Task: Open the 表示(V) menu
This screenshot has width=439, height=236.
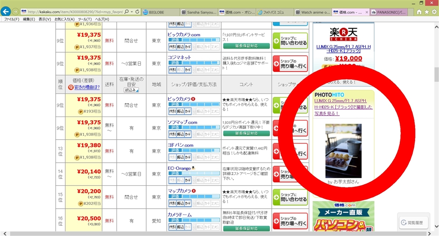Action: point(45,19)
